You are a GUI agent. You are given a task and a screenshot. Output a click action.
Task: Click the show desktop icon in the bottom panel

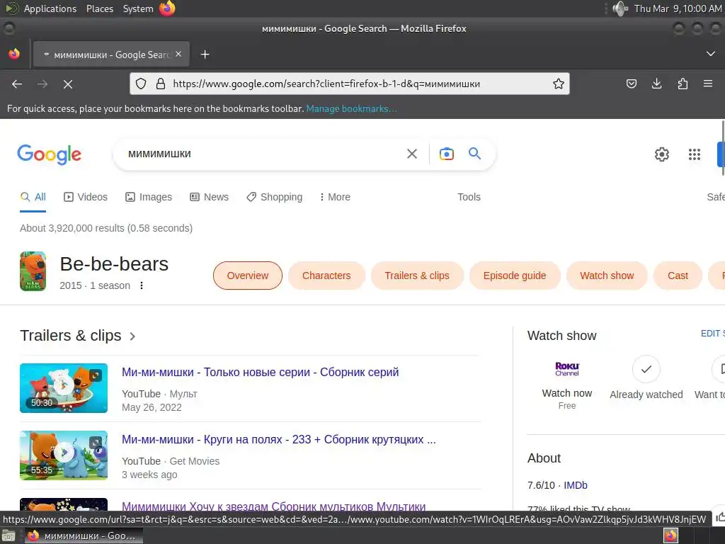coord(8,535)
